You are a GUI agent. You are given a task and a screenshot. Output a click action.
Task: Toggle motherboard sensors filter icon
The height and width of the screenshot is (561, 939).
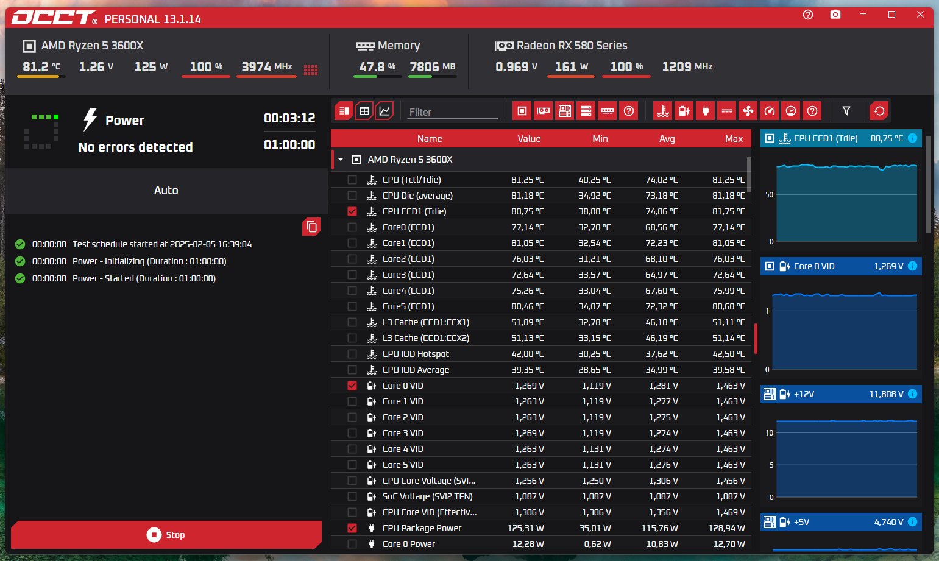click(x=565, y=111)
